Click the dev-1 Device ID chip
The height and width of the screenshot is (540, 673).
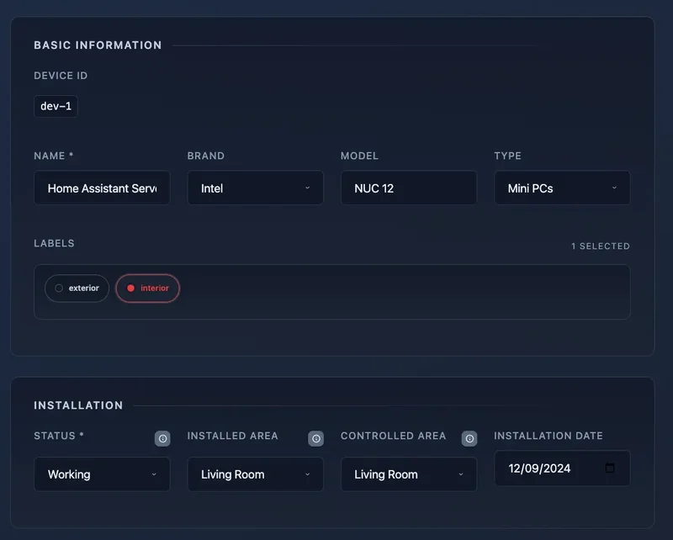(56, 106)
